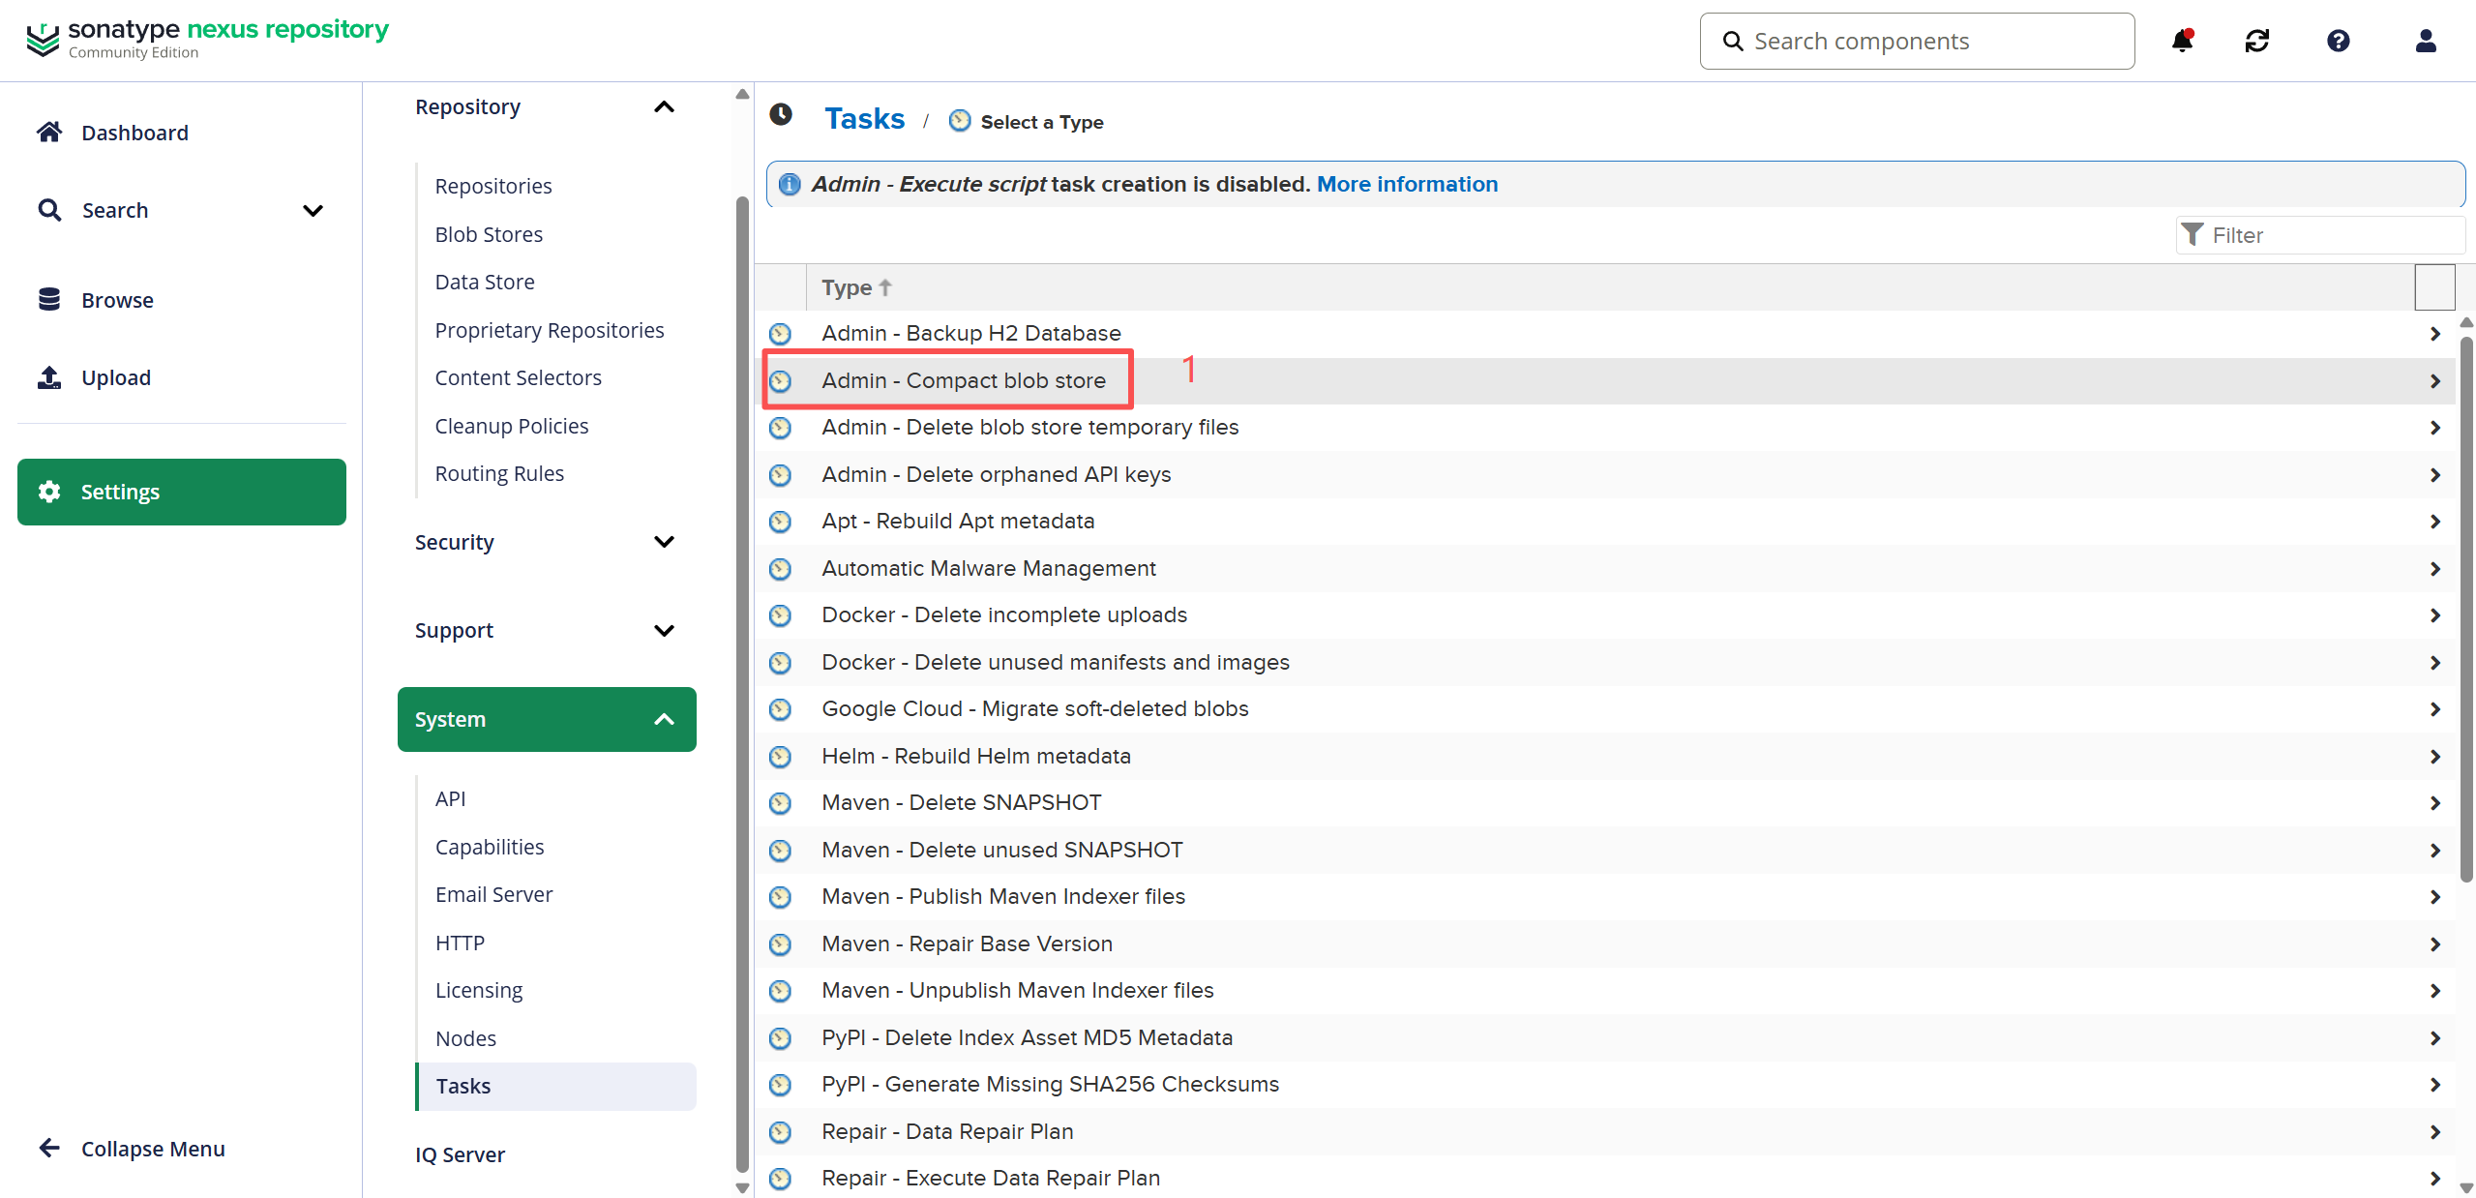Click the info icon in alert banner
2476x1198 pixels.
click(790, 184)
